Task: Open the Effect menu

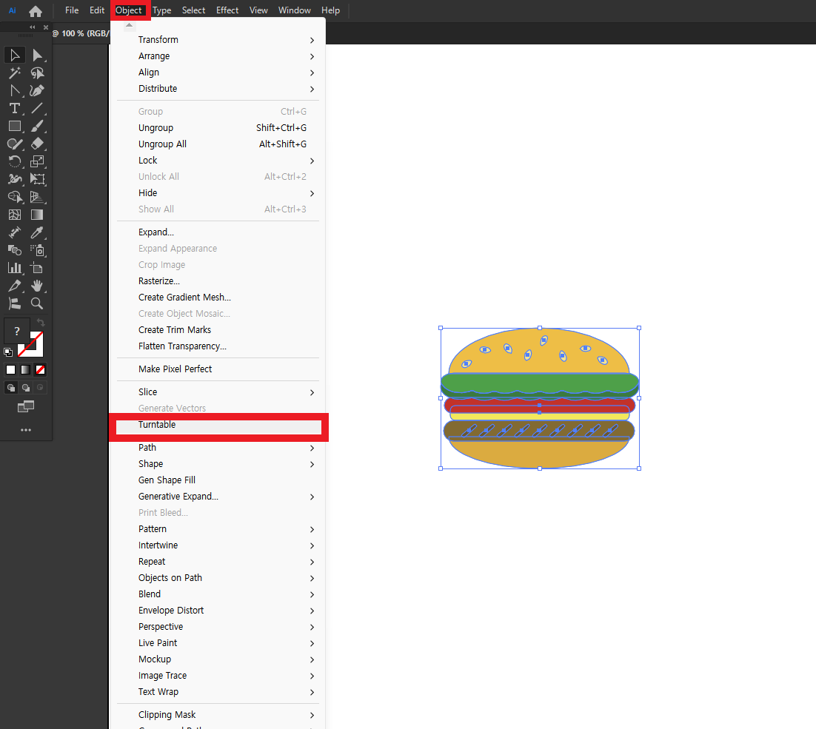Action: 227,10
